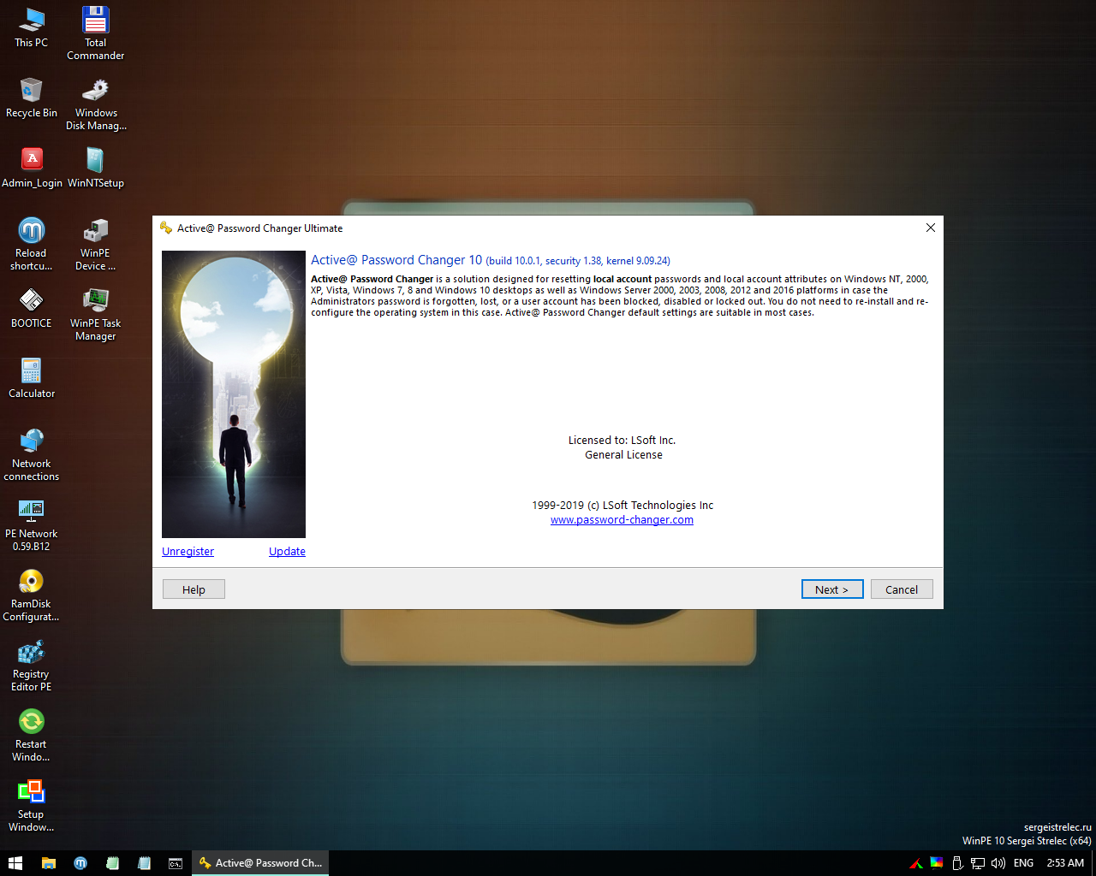The height and width of the screenshot is (876, 1096).
Task: Launch Command Prompt from taskbar
Action: (176, 863)
